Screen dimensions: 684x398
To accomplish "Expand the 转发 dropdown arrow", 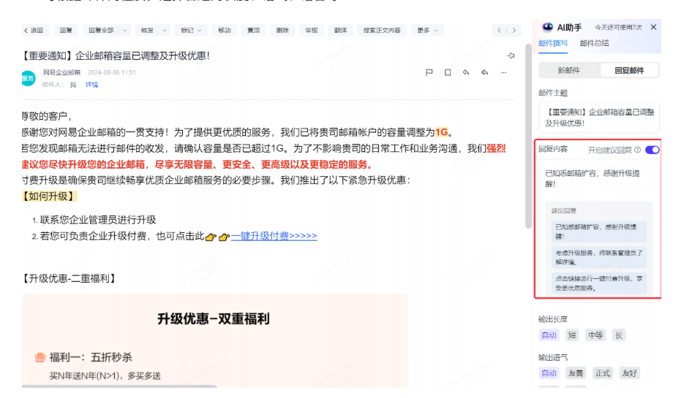I will coord(165,30).
